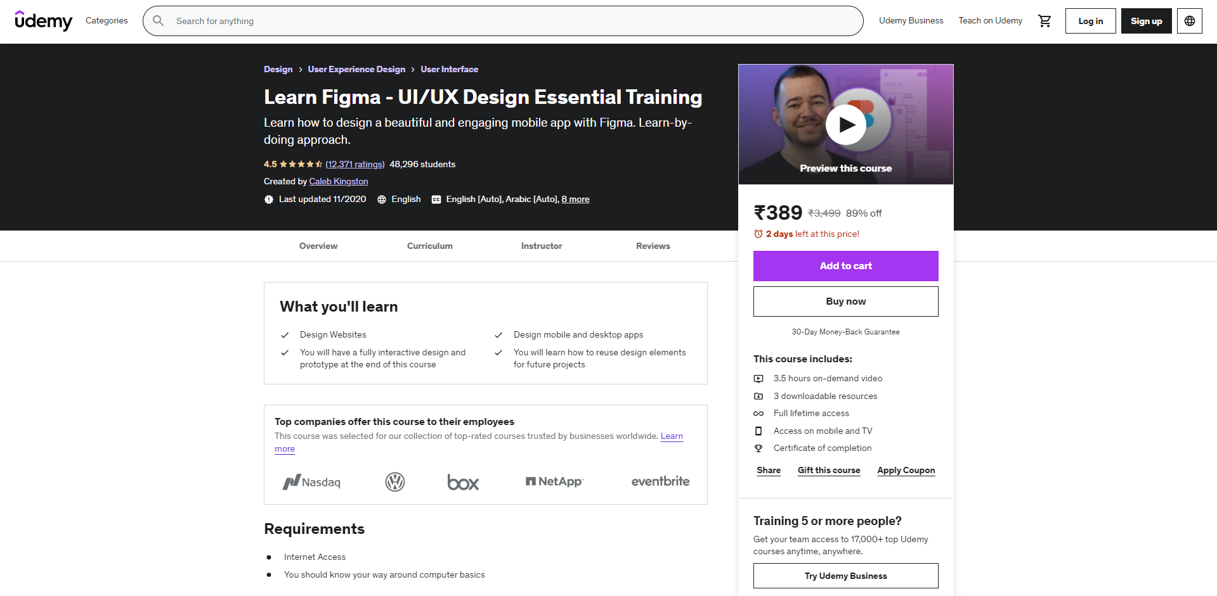The height and width of the screenshot is (596, 1217).
Task: Click the 48,296 students text
Action: tap(422, 165)
